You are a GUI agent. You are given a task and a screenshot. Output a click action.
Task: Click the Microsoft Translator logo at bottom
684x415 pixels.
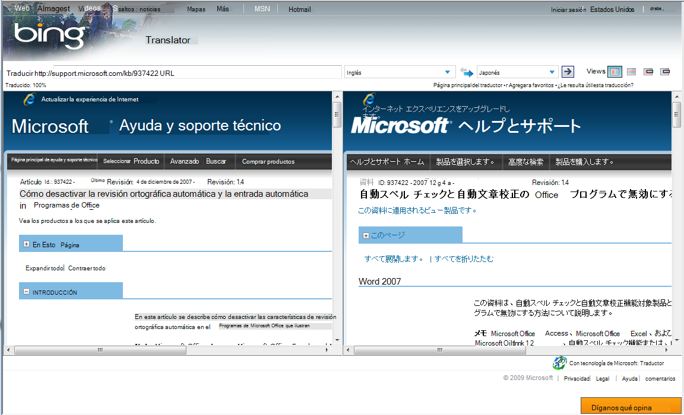tap(559, 363)
